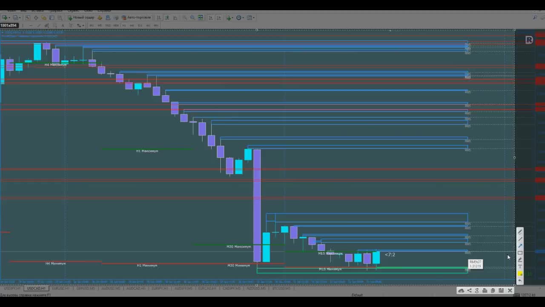
Task: Toggle chart shift
Action: (x=219, y=17)
